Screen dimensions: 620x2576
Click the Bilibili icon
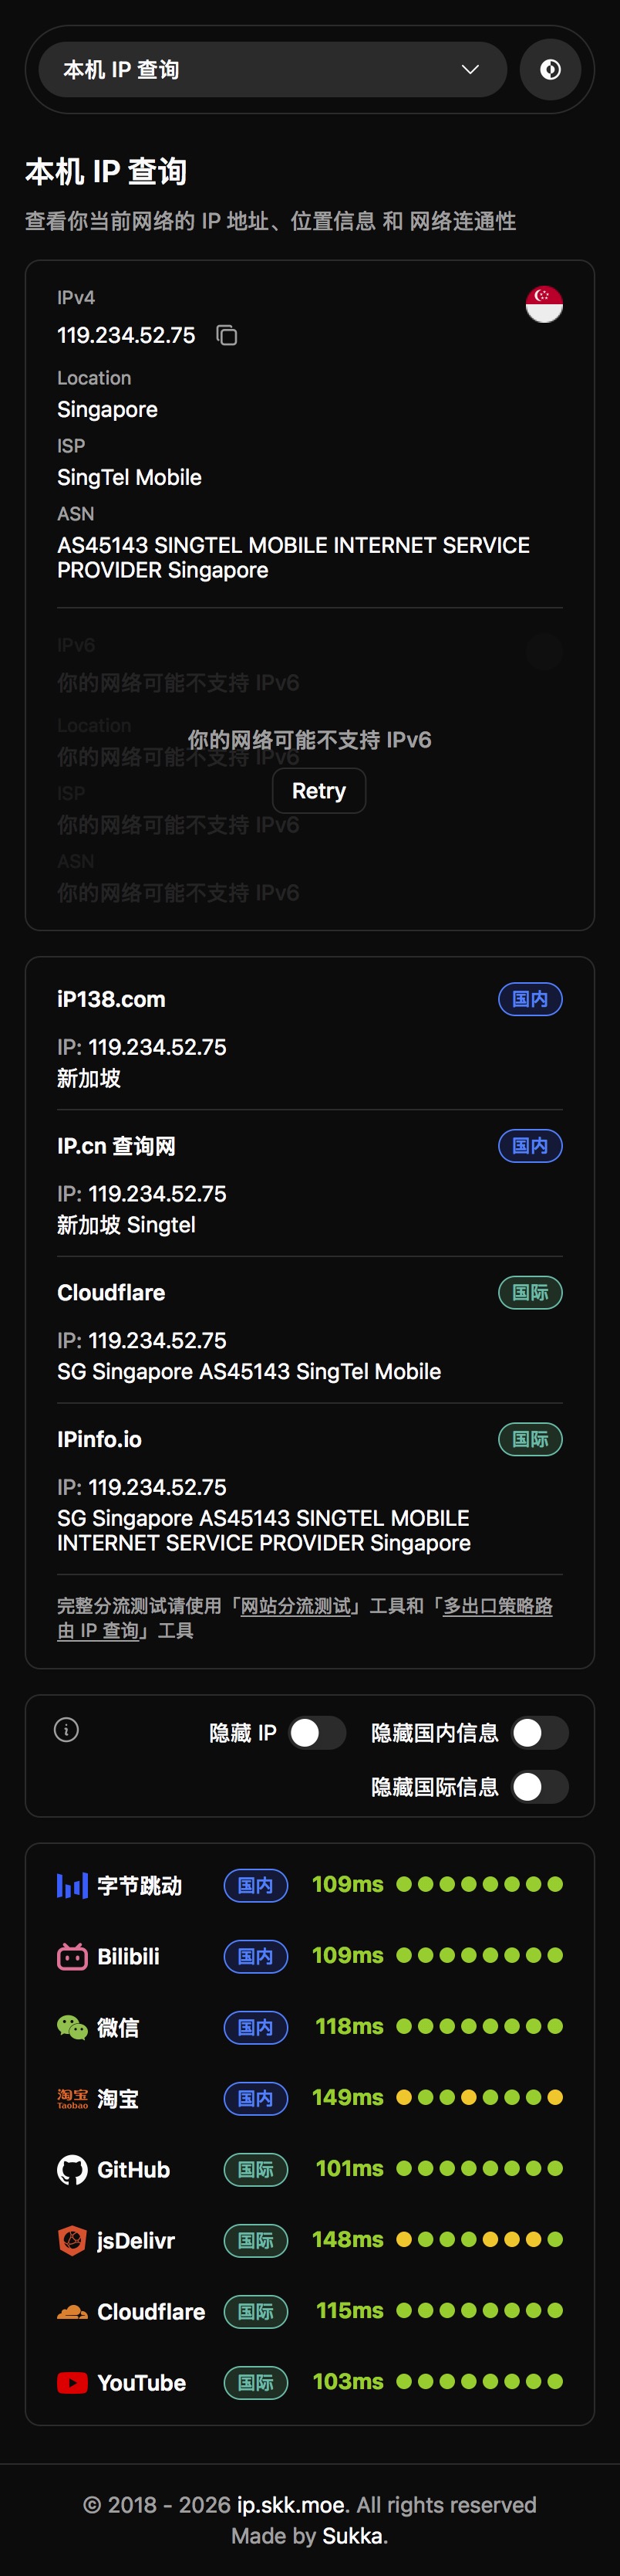point(72,1957)
